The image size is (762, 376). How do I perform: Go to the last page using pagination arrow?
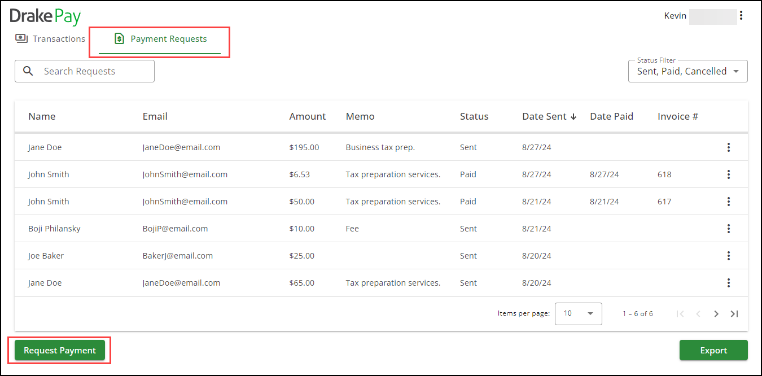734,313
